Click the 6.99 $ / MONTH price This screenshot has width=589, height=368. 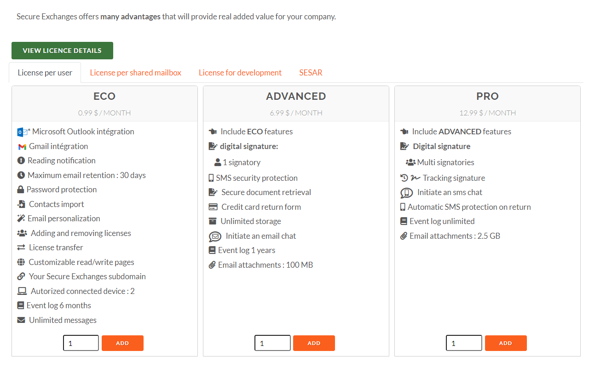[x=296, y=113]
